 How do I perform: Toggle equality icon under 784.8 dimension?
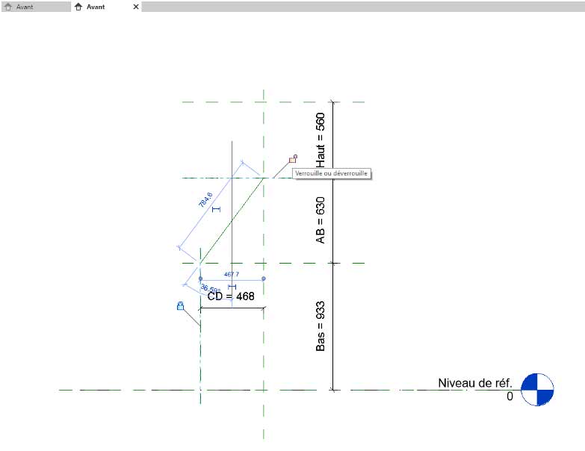click(217, 210)
